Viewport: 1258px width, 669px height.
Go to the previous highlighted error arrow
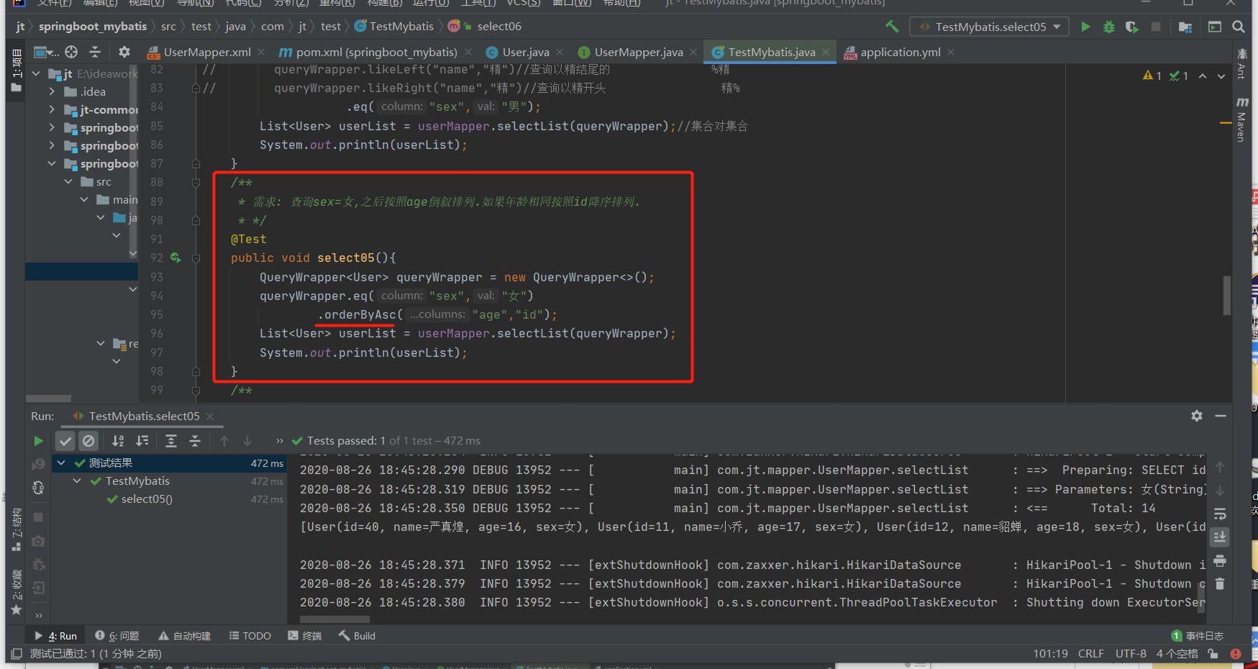tap(1203, 76)
